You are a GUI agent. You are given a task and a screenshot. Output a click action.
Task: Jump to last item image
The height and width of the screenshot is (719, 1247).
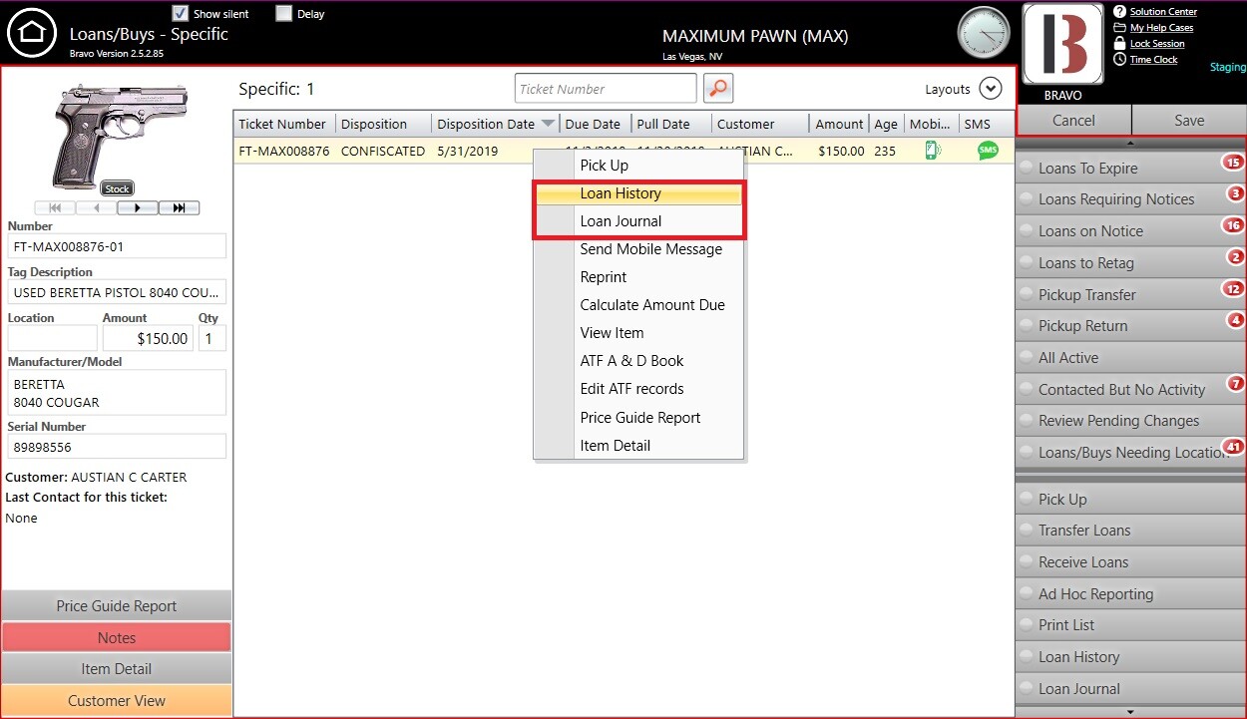179,207
